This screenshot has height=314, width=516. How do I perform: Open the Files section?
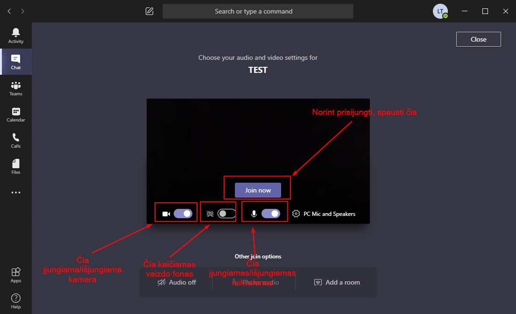coord(16,166)
